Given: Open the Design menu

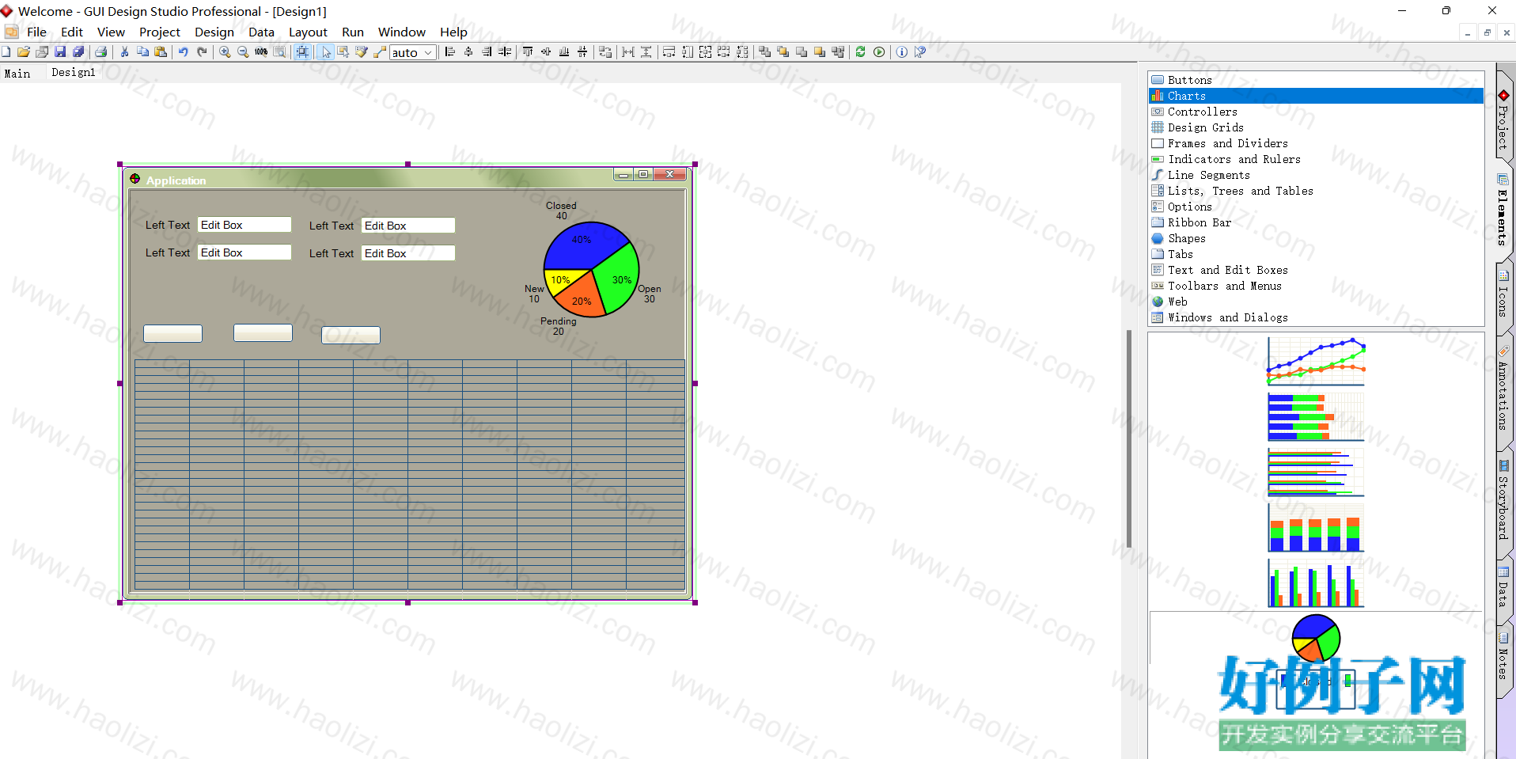Looking at the screenshot, I should [214, 32].
